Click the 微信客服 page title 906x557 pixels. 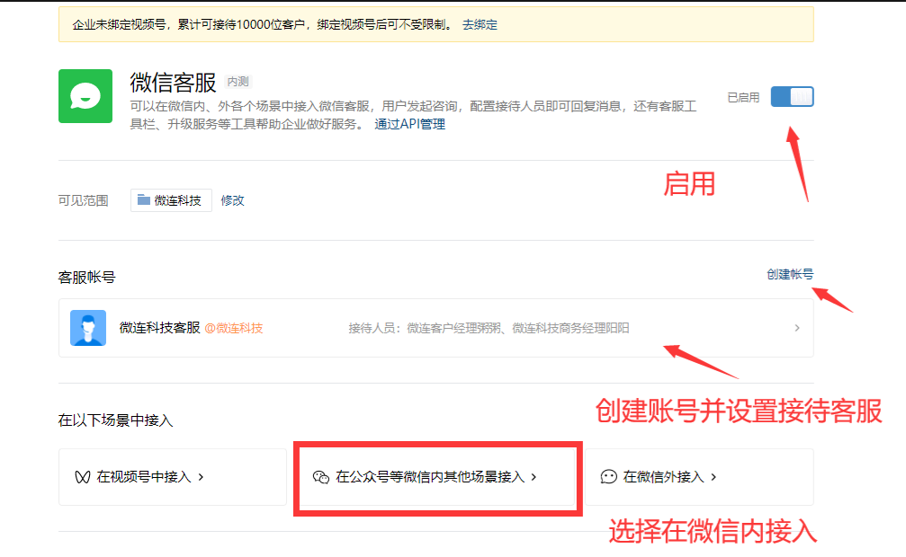(x=173, y=83)
